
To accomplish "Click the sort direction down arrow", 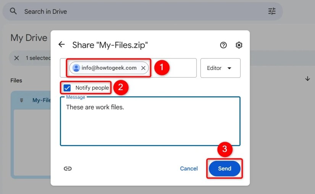I will click(307, 79).
